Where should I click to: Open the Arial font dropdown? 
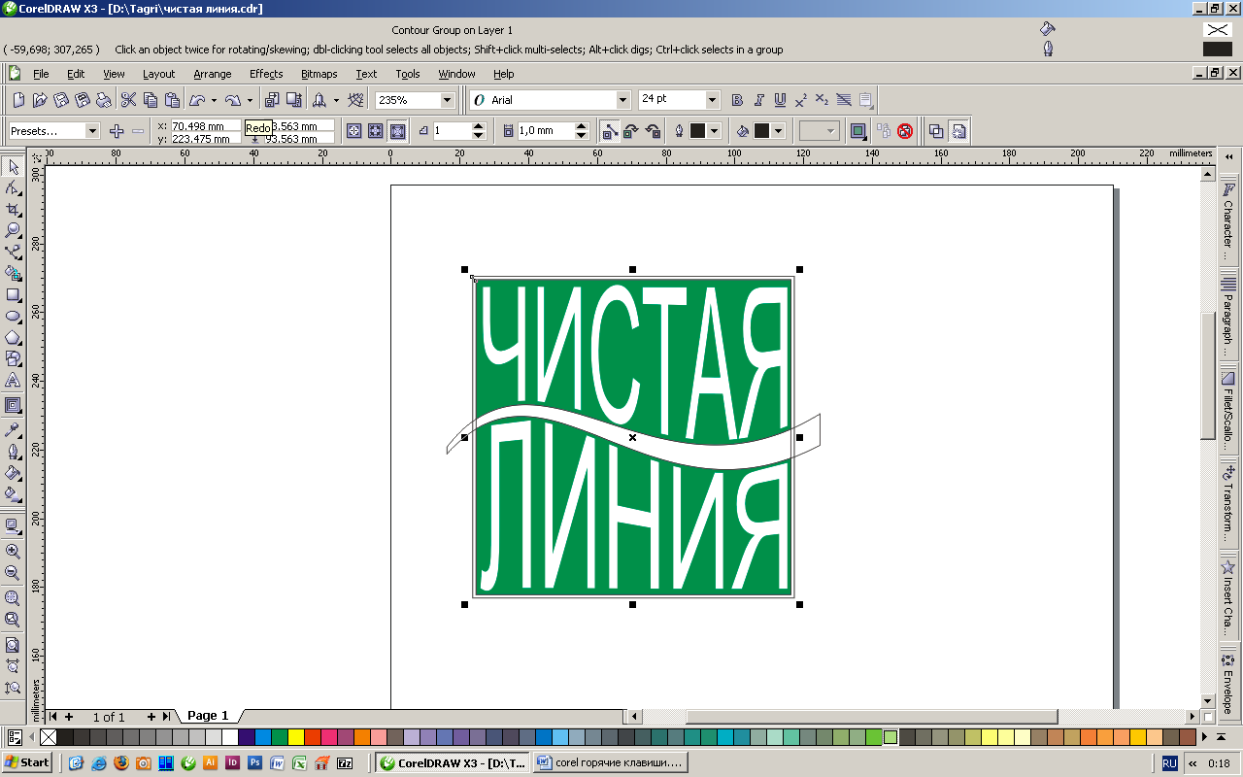pyautogui.click(x=623, y=100)
